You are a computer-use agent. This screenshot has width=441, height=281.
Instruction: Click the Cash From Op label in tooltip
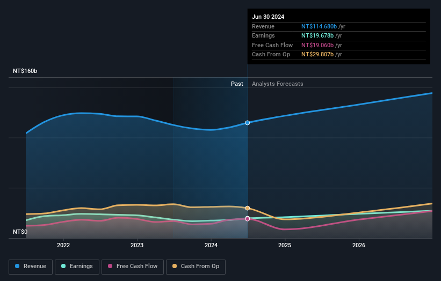click(x=271, y=55)
